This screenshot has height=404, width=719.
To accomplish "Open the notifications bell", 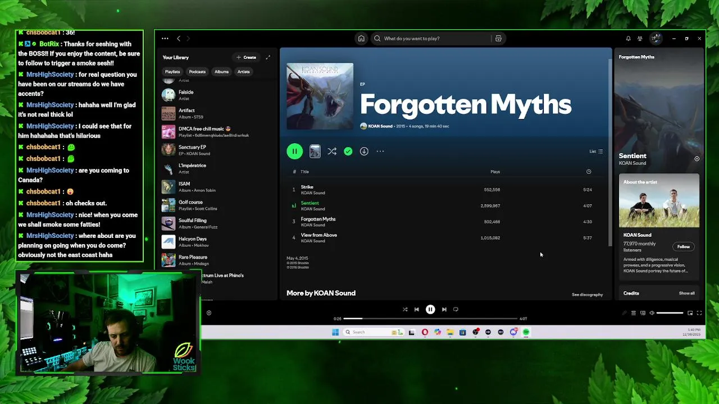I will (628, 39).
